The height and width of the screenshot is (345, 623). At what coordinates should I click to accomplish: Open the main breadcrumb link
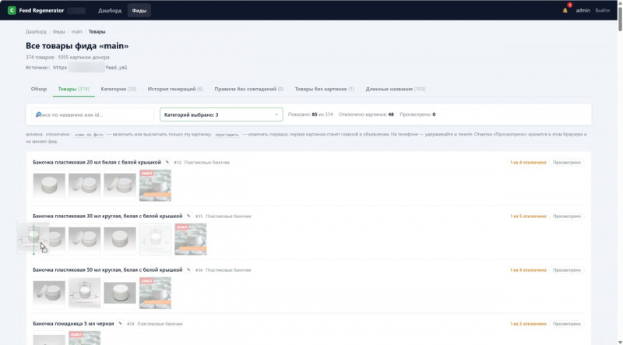coord(76,31)
